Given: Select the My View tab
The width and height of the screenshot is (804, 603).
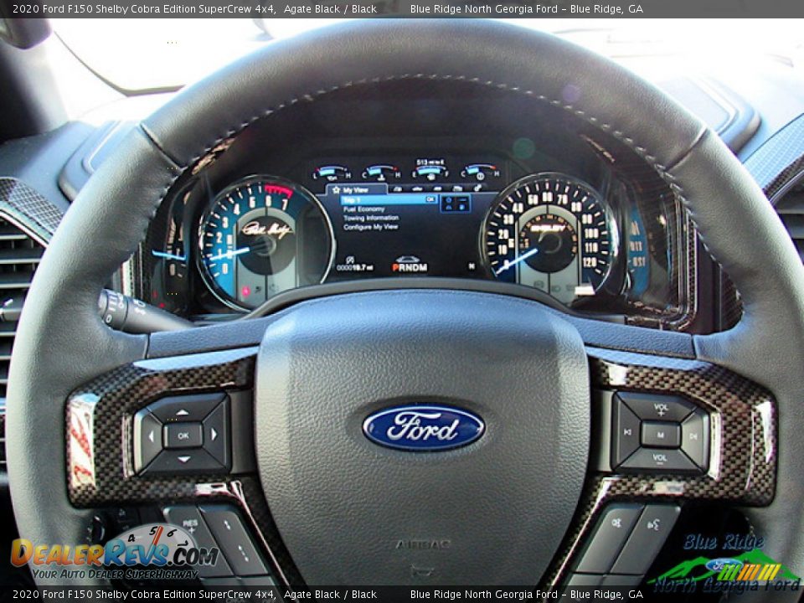Looking at the screenshot, I should coord(355,190).
